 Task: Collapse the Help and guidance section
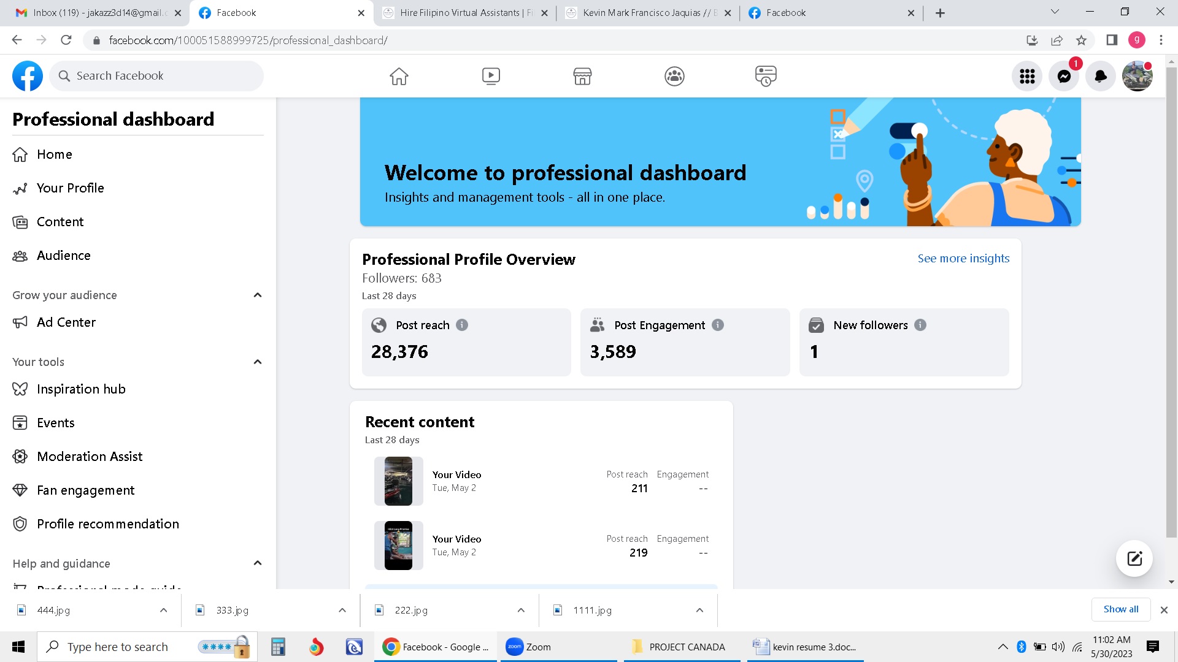pos(258,563)
